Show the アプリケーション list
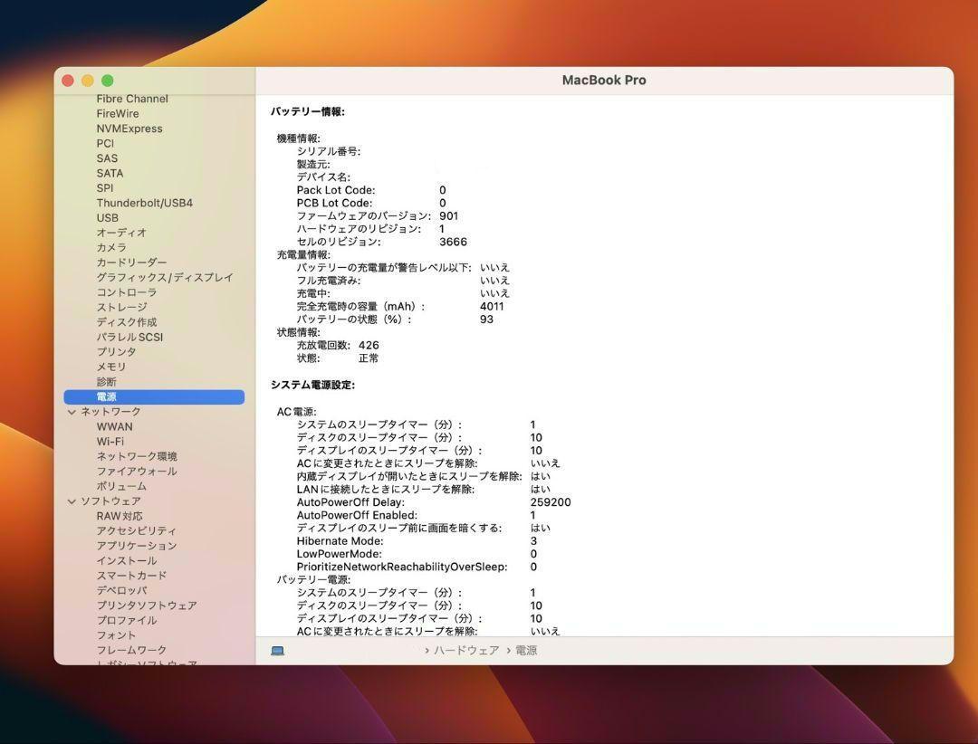978x744 pixels. [x=137, y=546]
